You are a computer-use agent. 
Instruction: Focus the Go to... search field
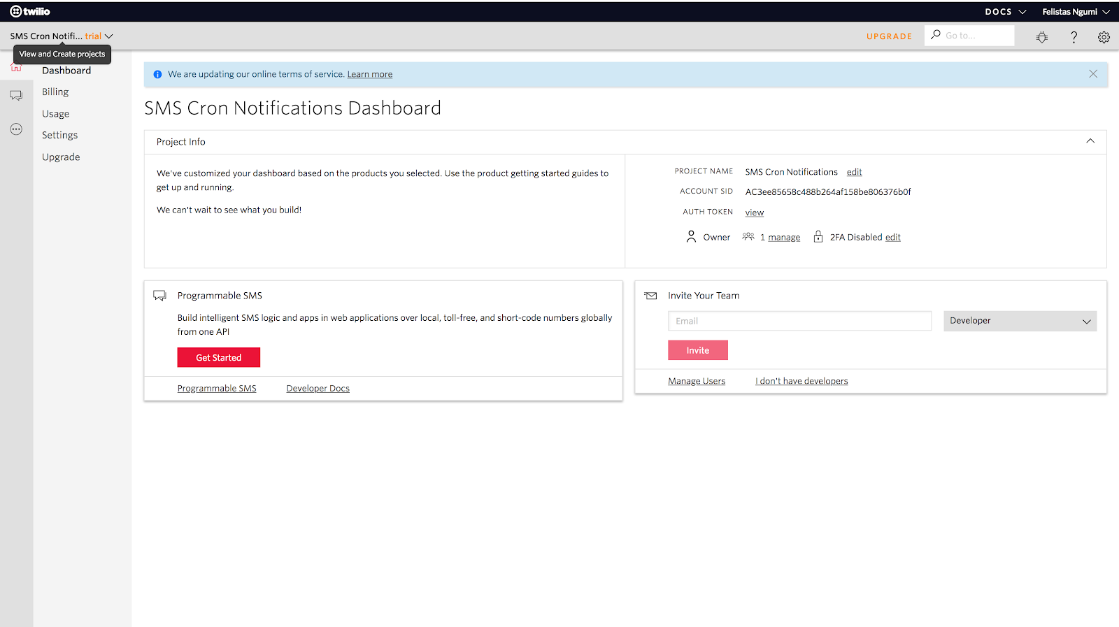pos(969,36)
